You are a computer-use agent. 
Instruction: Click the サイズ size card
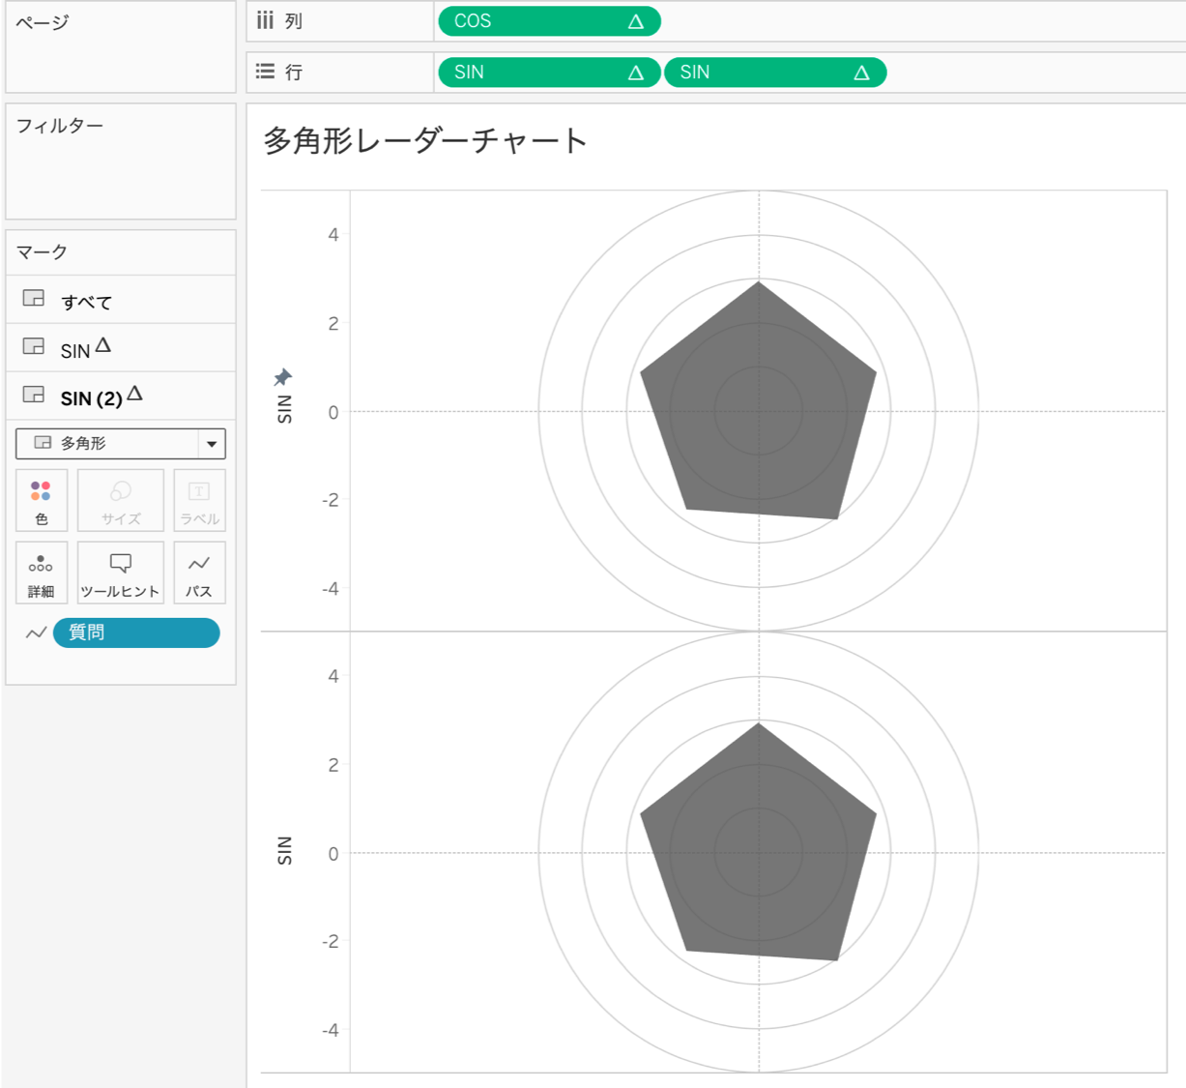[121, 501]
